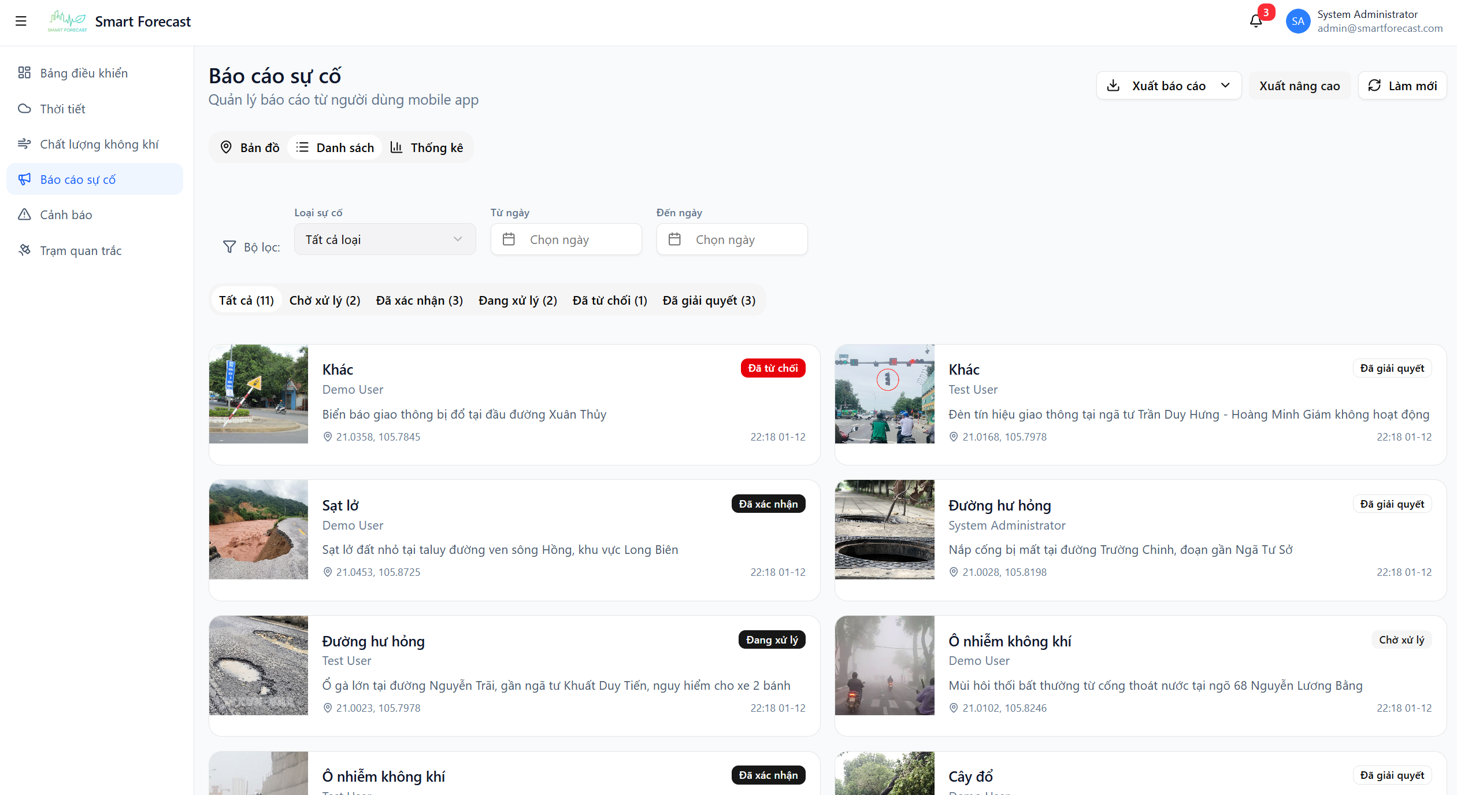Image resolution: width=1457 pixels, height=795 pixels.
Task: Open Cảnh báo warning sidebar item
Action: pyautogui.click(x=66, y=215)
